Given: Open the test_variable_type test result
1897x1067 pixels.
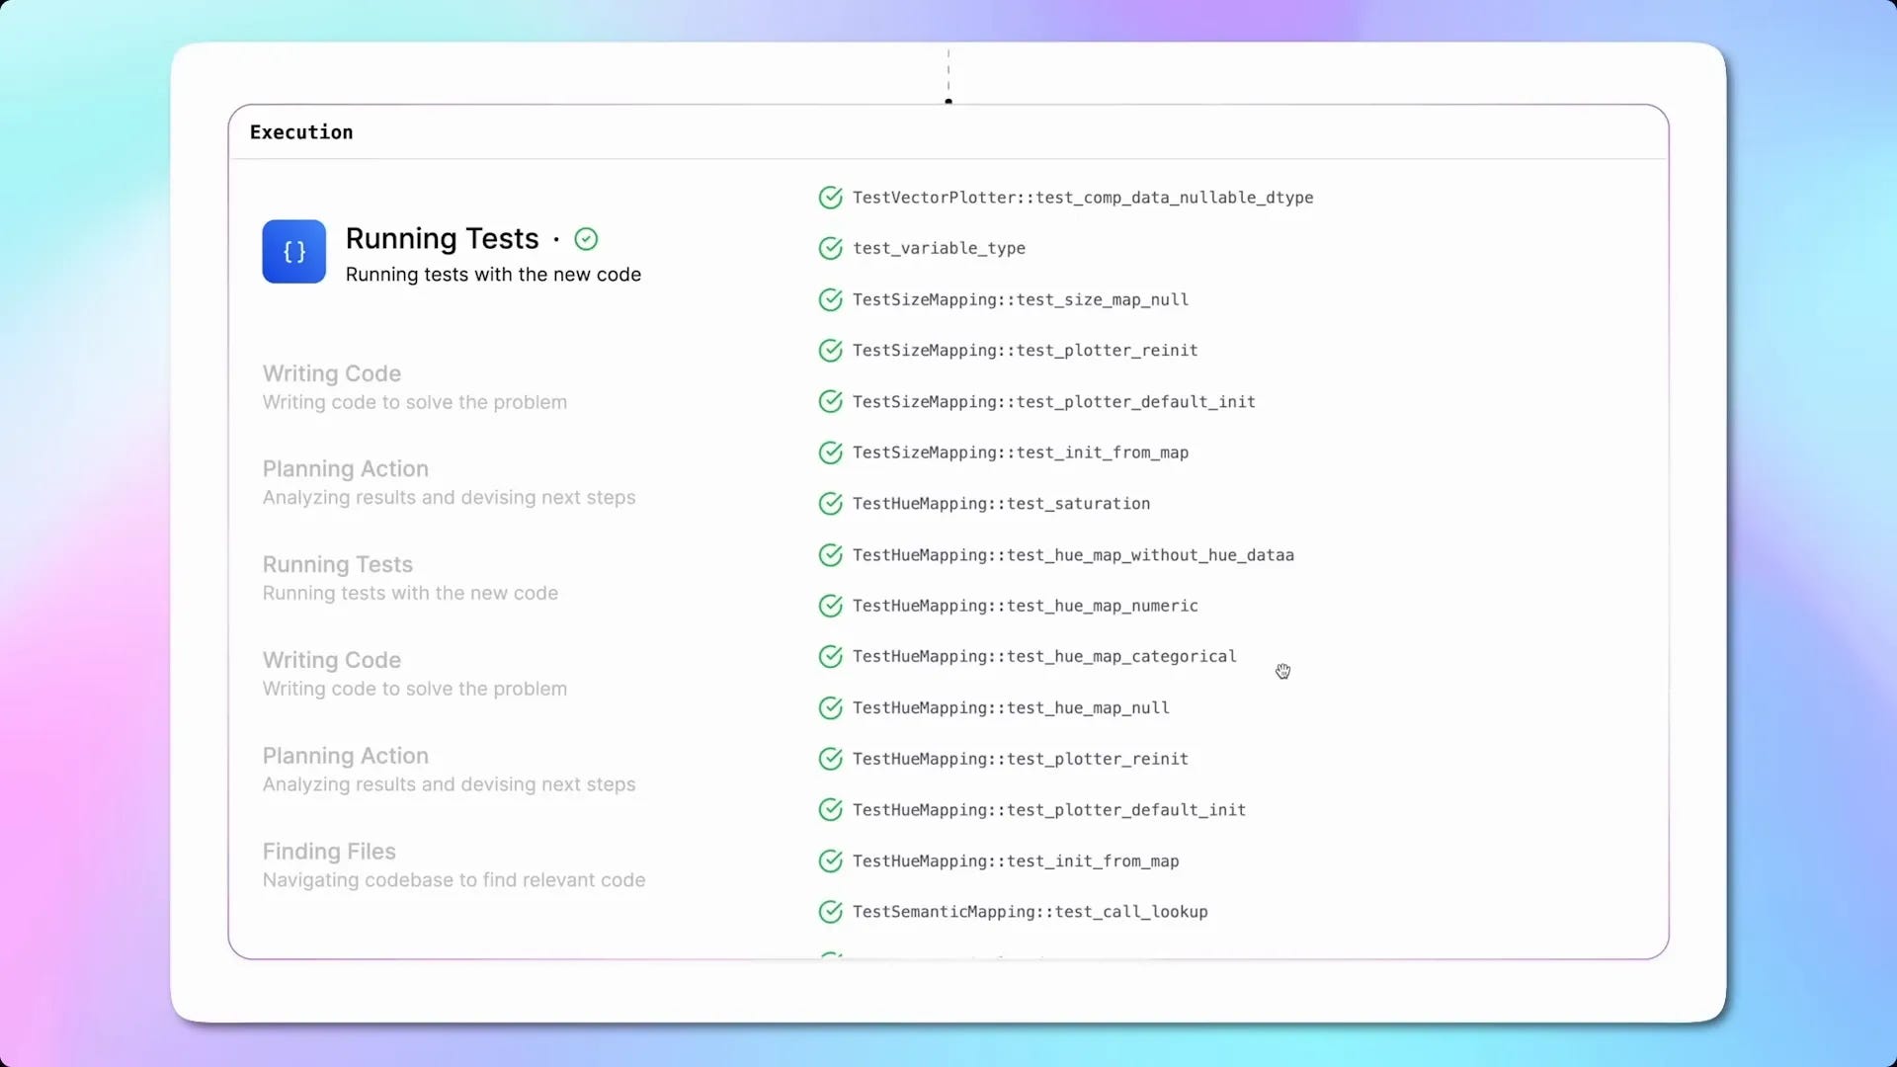Looking at the screenshot, I should [x=939, y=248].
